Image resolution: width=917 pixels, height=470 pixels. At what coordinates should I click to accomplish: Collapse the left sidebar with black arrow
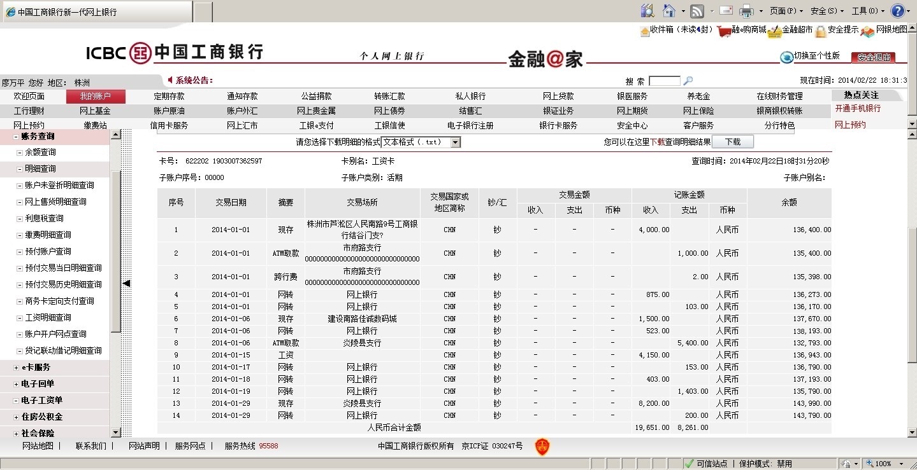tap(126, 283)
